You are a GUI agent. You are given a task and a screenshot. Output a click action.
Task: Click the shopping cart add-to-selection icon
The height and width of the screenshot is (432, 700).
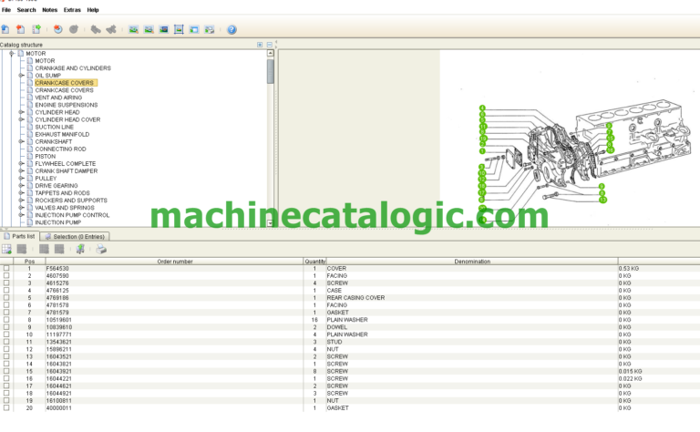pos(80,249)
